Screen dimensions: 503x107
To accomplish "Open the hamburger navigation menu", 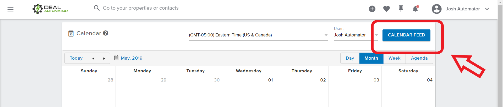I will [x=10, y=9].
